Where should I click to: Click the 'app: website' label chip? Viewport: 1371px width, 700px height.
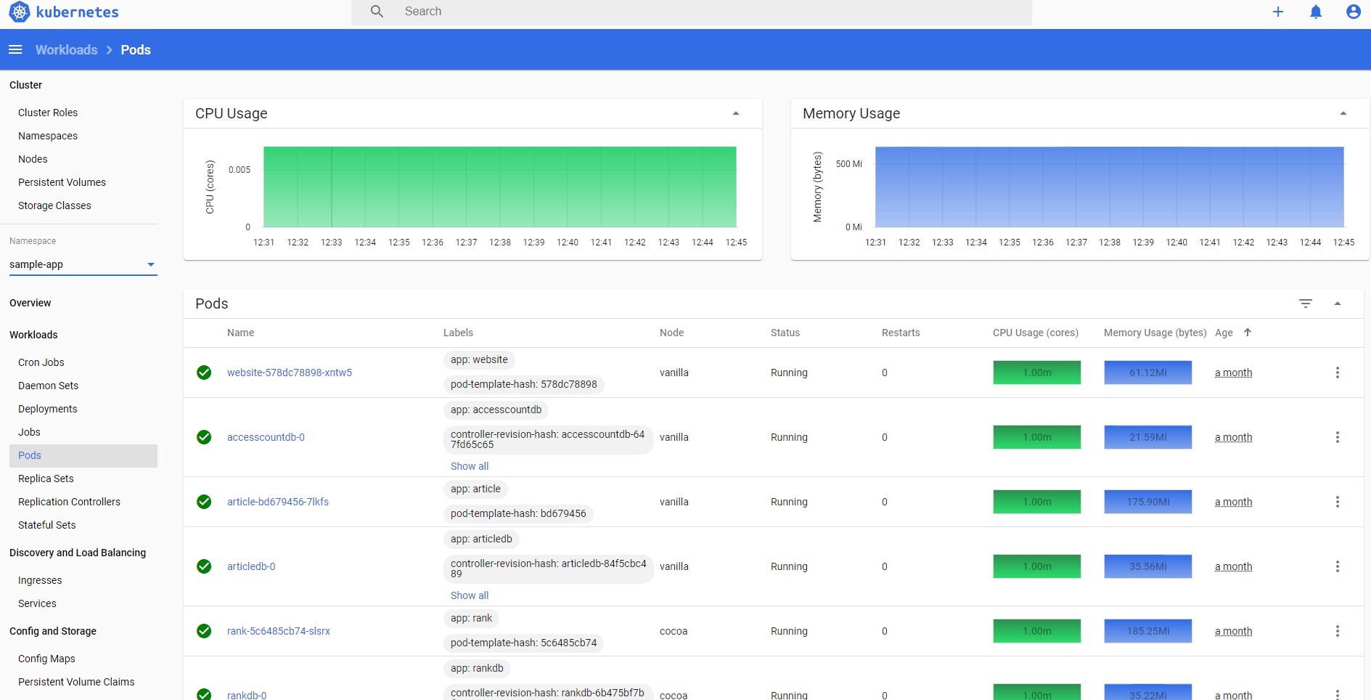tap(479, 359)
